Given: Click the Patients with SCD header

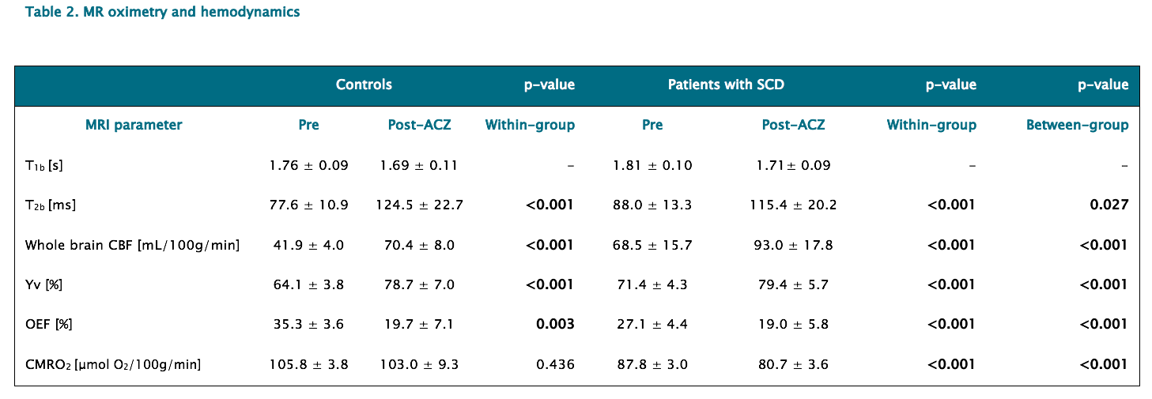Looking at the screenshot, I should (x=726, y=85).
